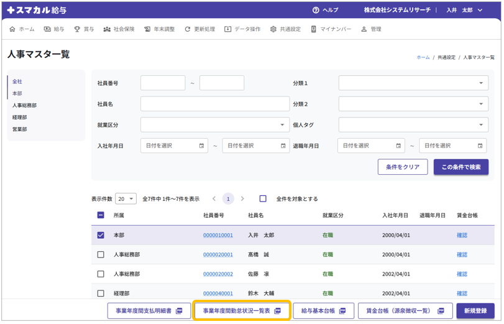Click the Social Insurance people icon
The image size is (504, 324).
(107, 29)
